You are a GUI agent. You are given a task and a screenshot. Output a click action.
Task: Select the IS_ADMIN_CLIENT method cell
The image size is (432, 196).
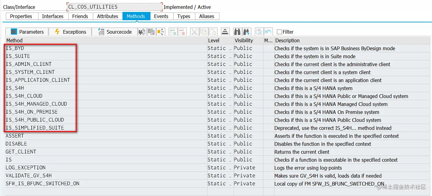(x=106, y=64)
